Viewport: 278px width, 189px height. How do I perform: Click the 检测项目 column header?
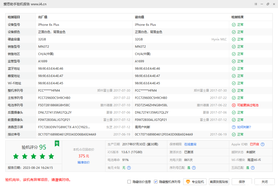tap(14, 17)
